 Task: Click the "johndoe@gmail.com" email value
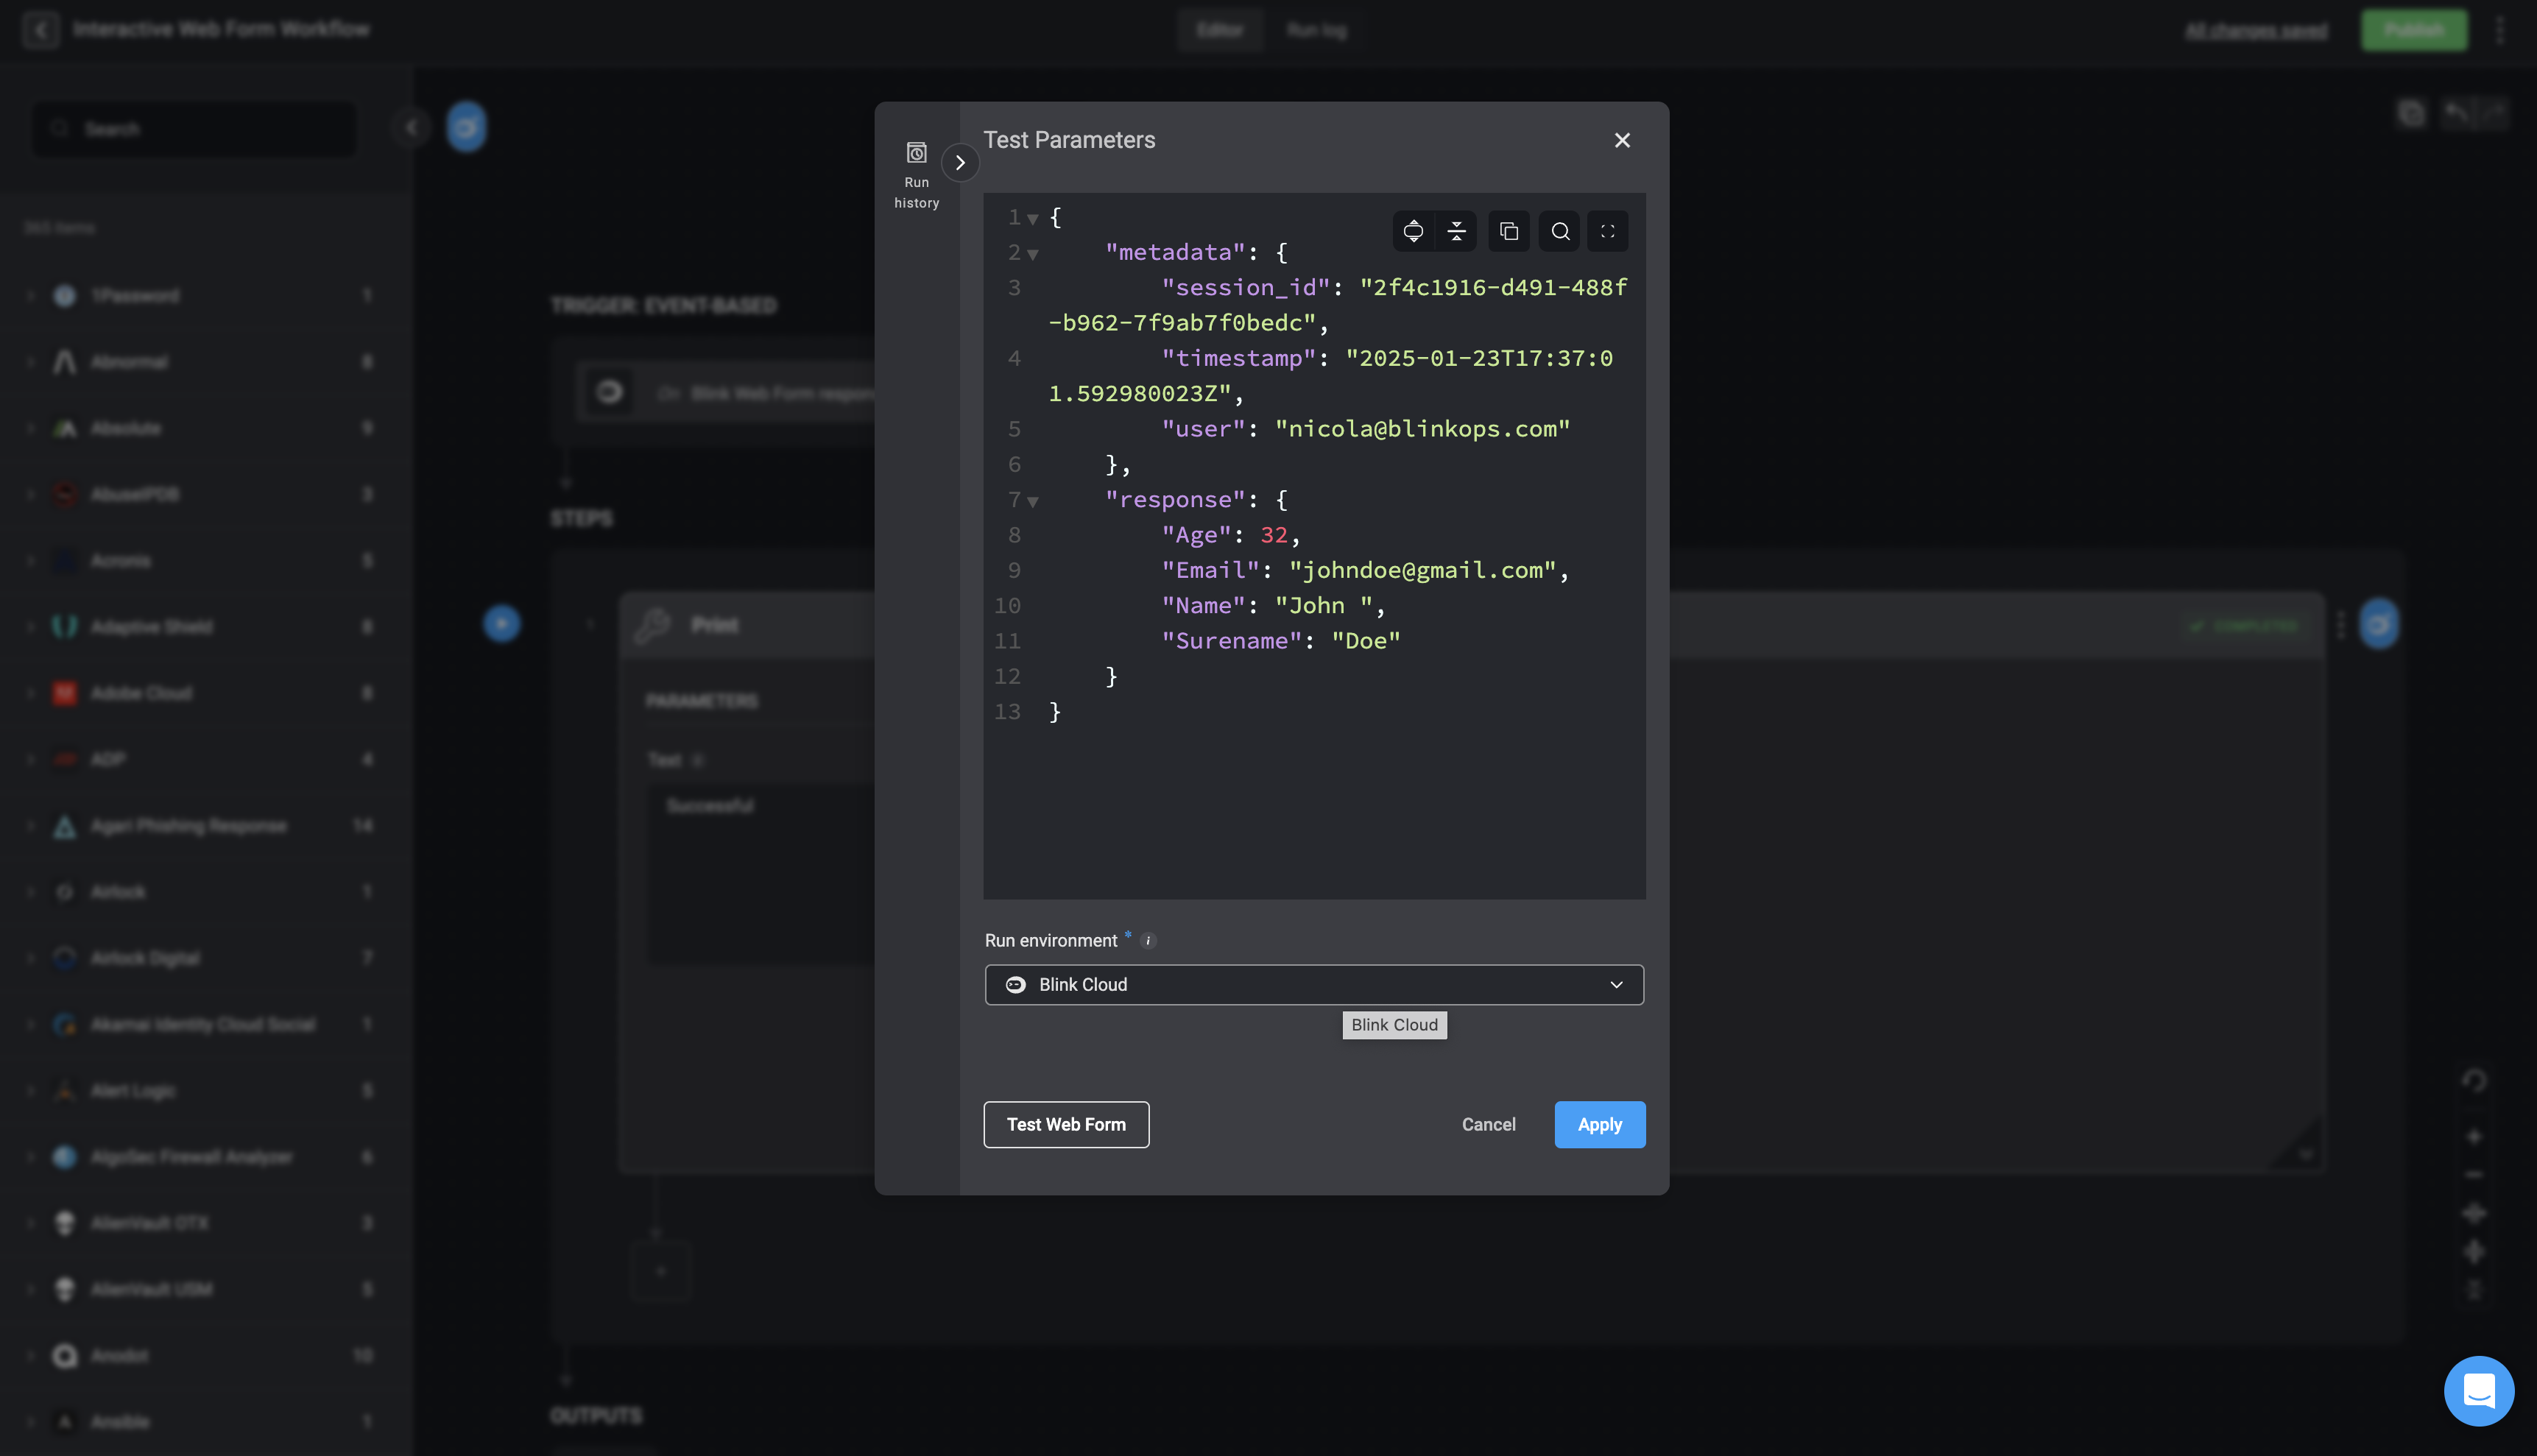point(1422,570)
